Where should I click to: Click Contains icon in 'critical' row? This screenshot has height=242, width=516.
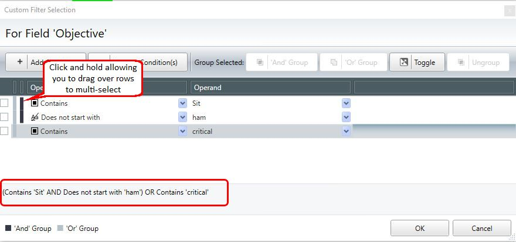pyautogui.click(x=35, y=131)
